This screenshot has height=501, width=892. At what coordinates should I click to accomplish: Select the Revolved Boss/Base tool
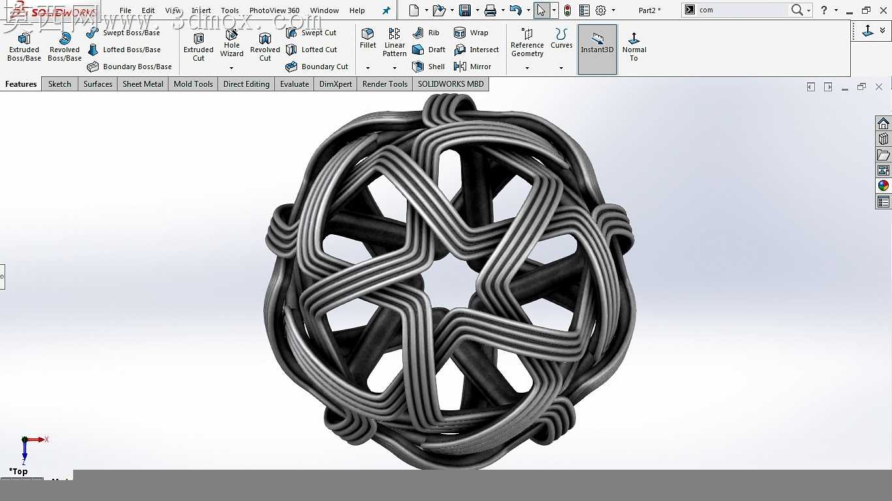click(65, 46)
